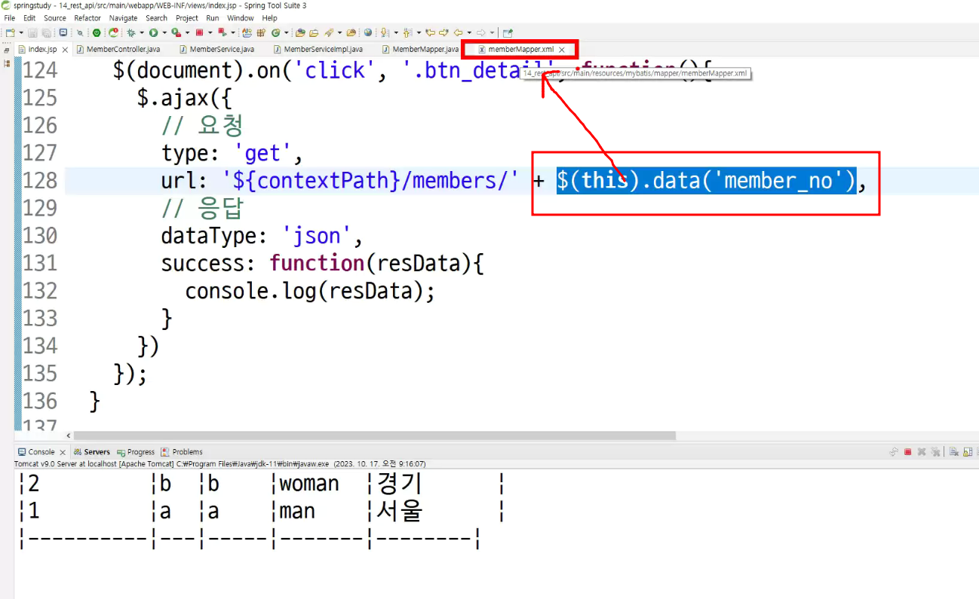The image size is (979, 599).
Task: Click the Previous Annotation icon
Action: point(407,32)
